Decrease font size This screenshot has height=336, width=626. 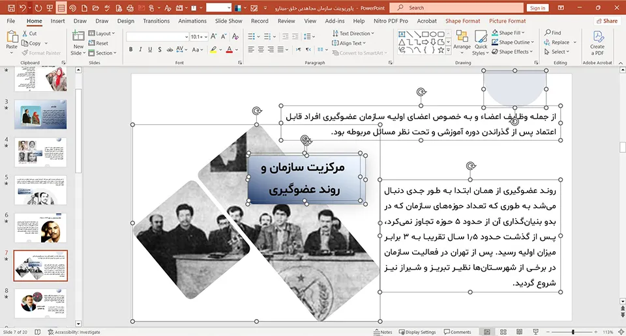(224, 36)
